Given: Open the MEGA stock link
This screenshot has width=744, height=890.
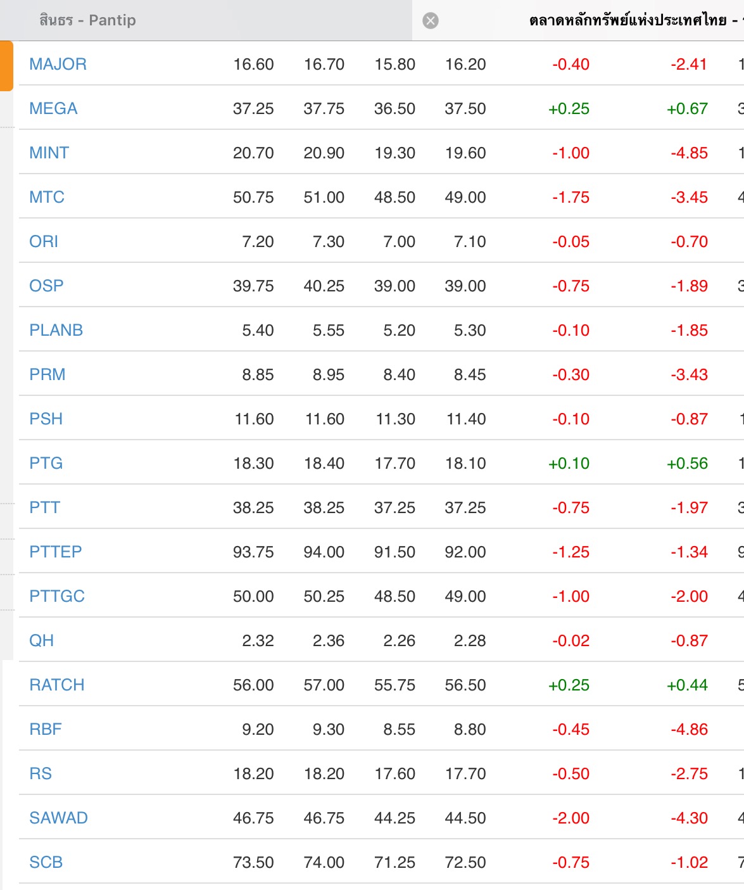Looking at the screenshot, I should (53, 108).
